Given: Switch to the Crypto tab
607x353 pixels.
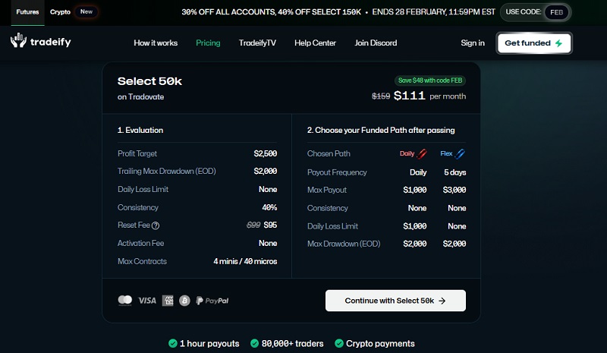Looking at the screenshot, I should pos(60,12).
